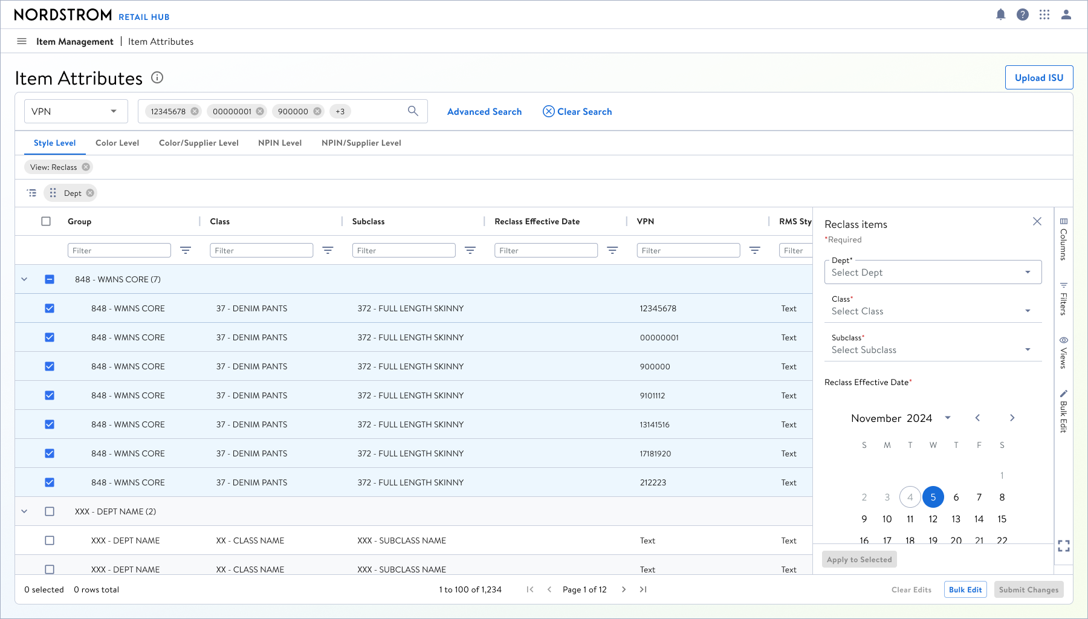Open the hamburger navigation menu
The image size is (1088, 619).
tap(22, 41)
